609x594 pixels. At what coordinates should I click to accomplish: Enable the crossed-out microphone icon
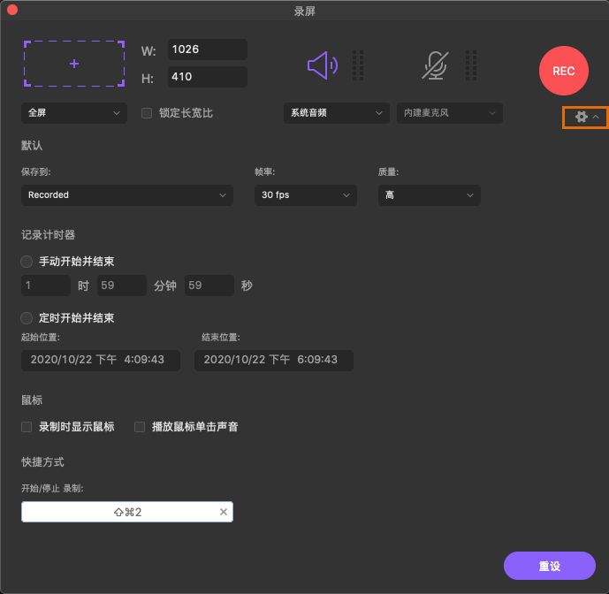(x=435, y=65)
